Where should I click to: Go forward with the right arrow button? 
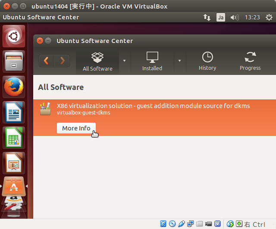click(x=62, y=61)
